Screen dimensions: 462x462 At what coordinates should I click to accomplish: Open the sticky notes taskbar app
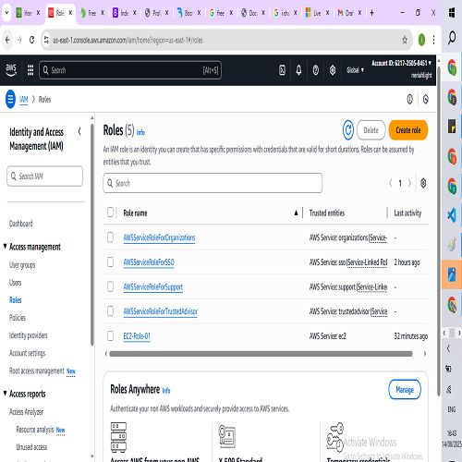point(452,127)
